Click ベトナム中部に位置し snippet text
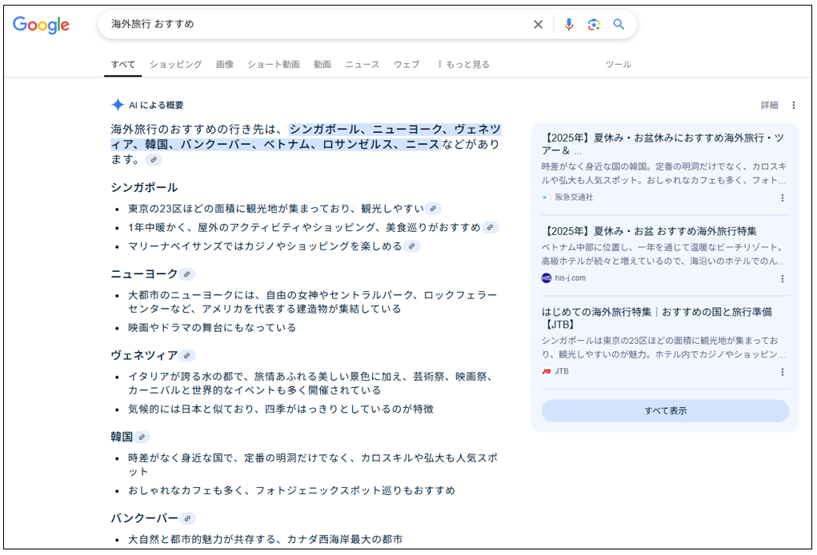 point(664,254)
